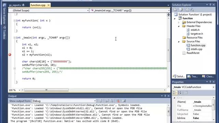Viewport: 219px width, 123px height.
Task: Go to next message in Output toolbar
Action: (x=112, y=101)
